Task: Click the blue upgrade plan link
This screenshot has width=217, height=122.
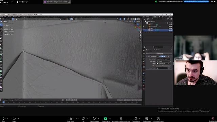Action: [x=196, y=1]
